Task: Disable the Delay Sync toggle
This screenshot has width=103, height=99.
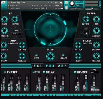Action: pyautogui.click(x=33, y=72)
